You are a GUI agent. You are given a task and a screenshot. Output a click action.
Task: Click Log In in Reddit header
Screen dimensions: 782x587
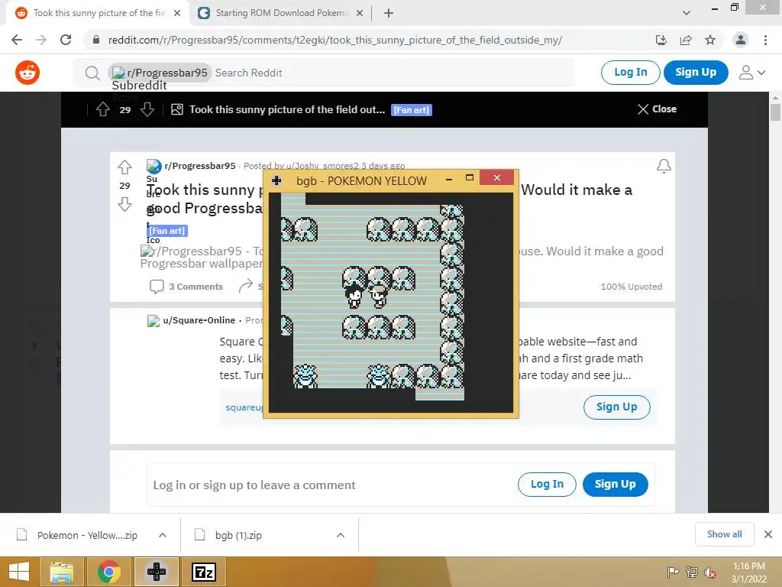[630, 73]
